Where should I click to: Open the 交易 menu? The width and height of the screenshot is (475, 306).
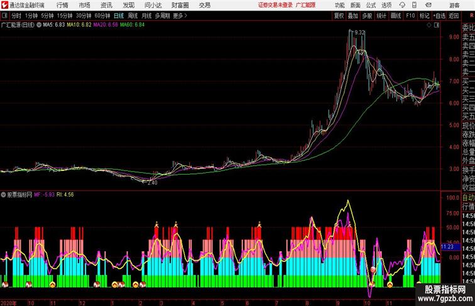coord(204,5)
